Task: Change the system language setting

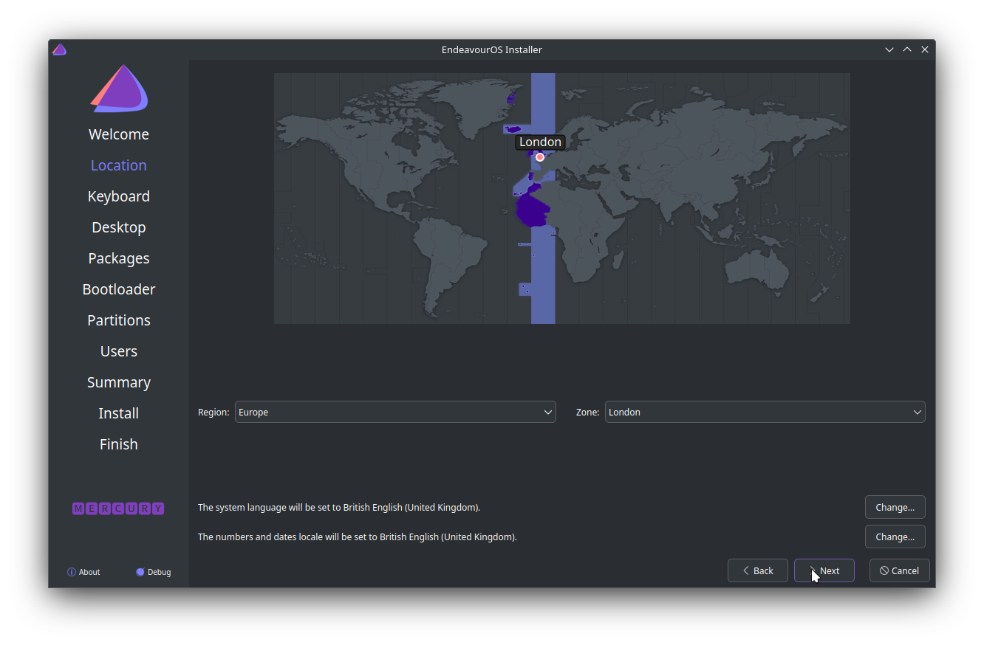Action: [895, 507]
